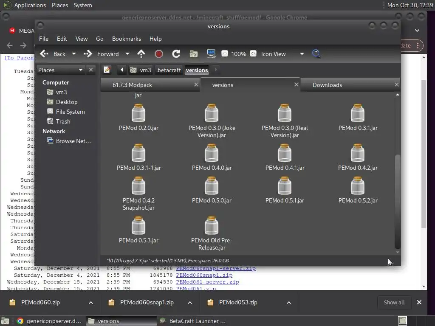Select the PEMod 0.5.1.jar file icon

[285, 186]
